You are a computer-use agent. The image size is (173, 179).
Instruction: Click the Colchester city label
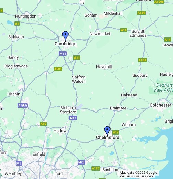160,105
